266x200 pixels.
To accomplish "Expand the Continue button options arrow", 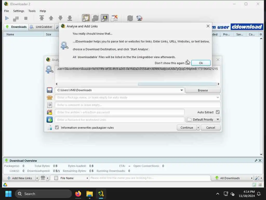I will click(x=198, y=128).
